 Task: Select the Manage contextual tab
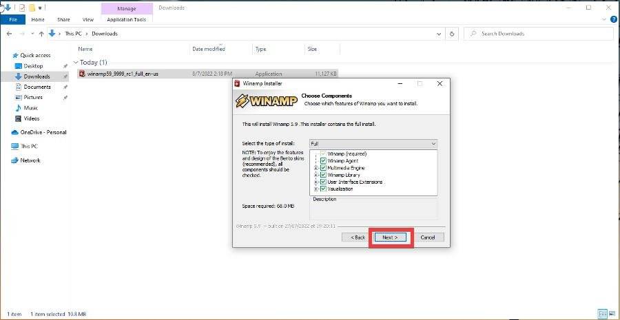point(127,8)
